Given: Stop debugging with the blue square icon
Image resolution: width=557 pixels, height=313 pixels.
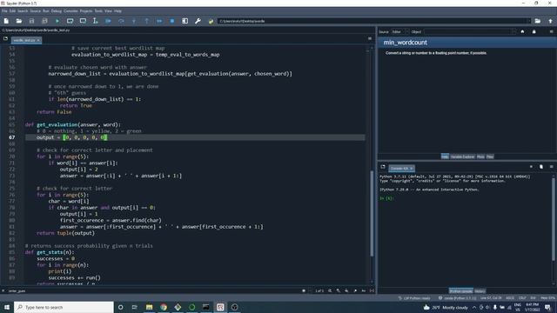Looking at the screenshot, I should tap(172, 21).
